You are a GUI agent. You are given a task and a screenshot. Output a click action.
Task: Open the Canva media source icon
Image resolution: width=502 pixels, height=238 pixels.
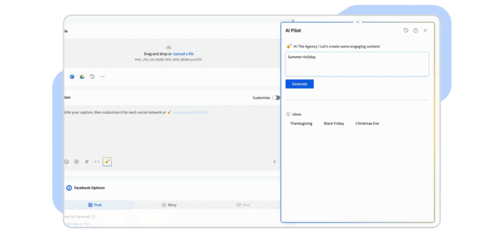72,77
